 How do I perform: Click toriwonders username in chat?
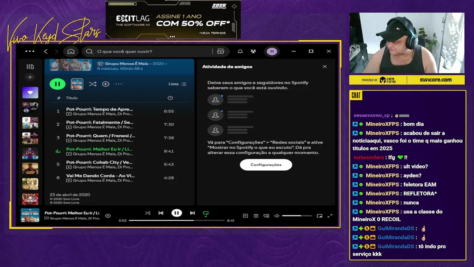point(368,157)
